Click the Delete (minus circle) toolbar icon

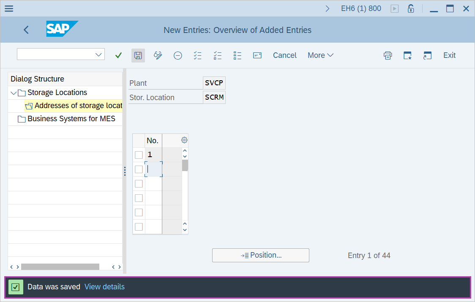click(178, 55)
